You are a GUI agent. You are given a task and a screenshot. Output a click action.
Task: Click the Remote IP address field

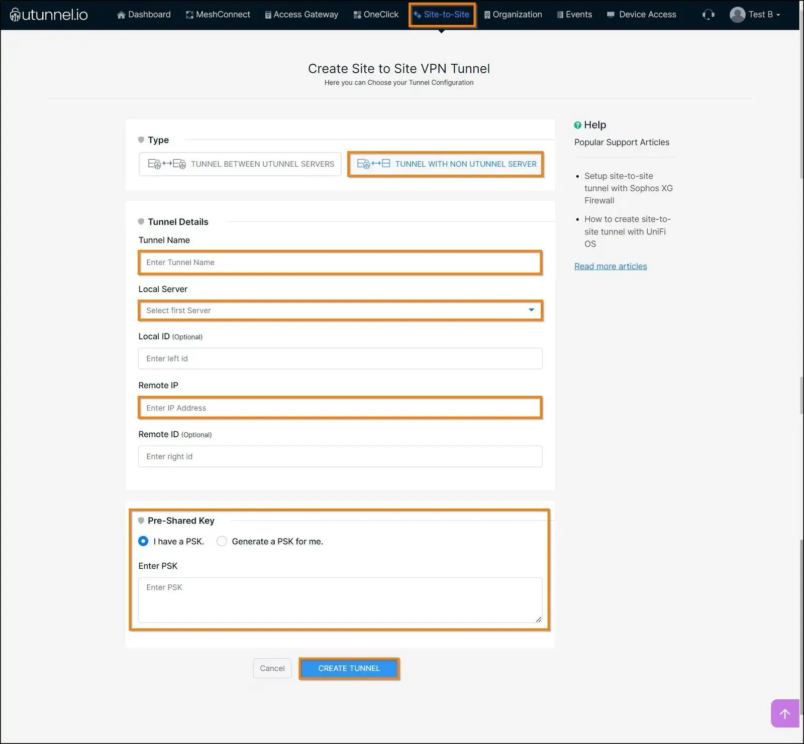(340, 408)
